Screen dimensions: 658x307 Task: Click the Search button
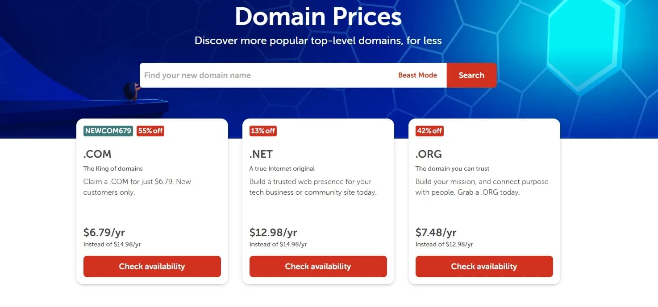[x=471, y=75]
